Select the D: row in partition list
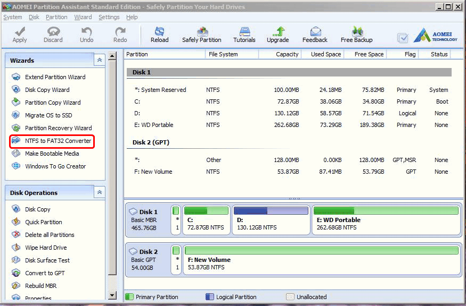466x306 pixels. pyautogui.click(x=289, y=113)
